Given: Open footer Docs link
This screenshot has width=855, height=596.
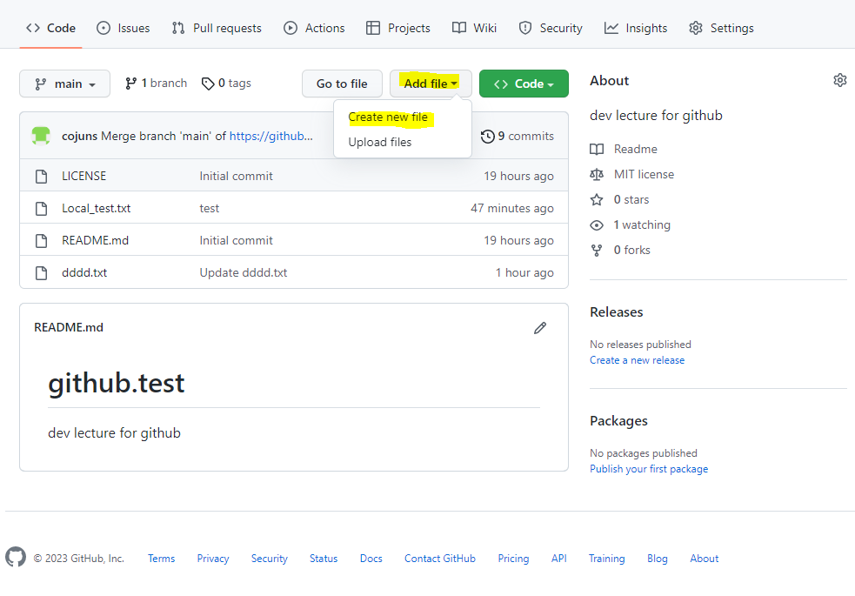Looking at the screenshot, I should [x=371, y=559].
